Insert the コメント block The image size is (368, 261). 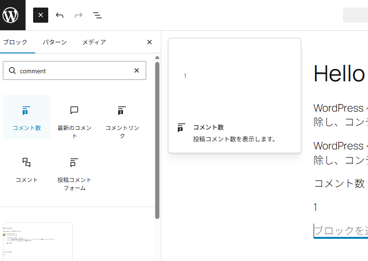point(26,169)
